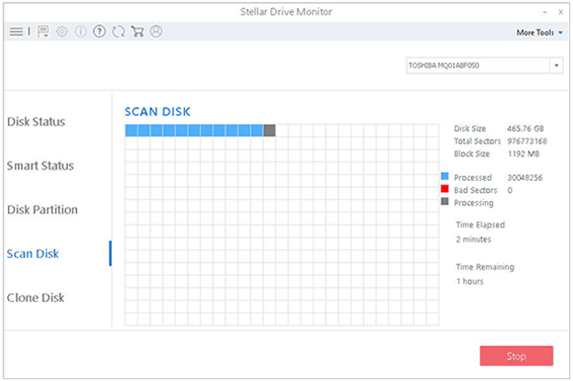
Task: Click the Time Elapsed 2 minutes text
Action: [x=473, y=239]
